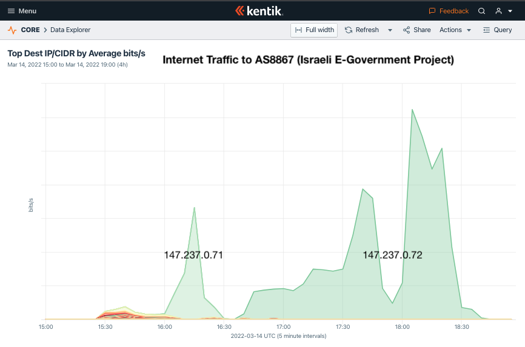Click the 18:30 x-axis tick label

click(x=462, y=327)
